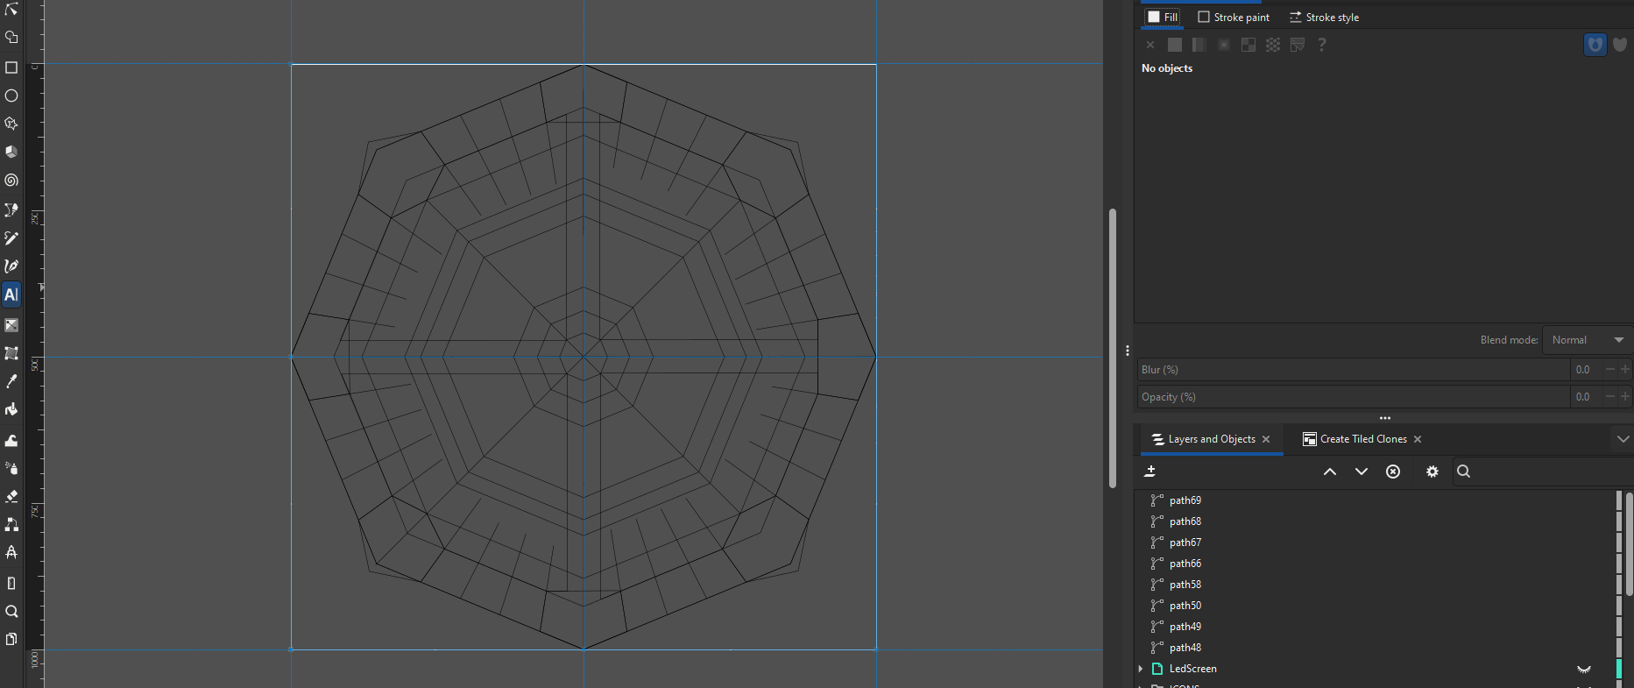Select the Star and polygon tool
The image size is (1634, 688).
point(11,124)
